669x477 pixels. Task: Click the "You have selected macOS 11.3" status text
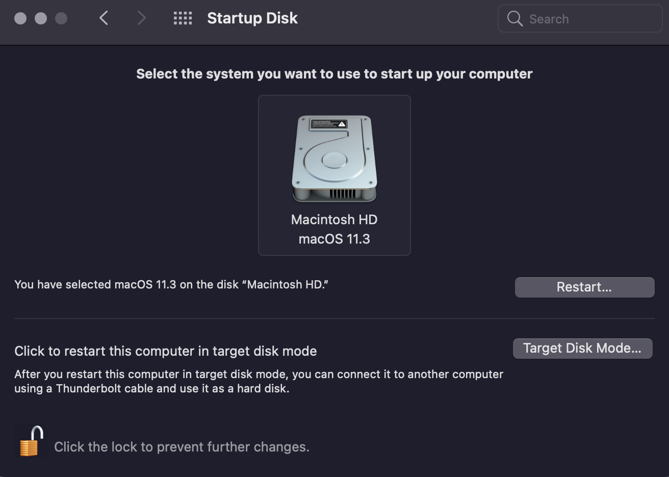coord(171,284)
